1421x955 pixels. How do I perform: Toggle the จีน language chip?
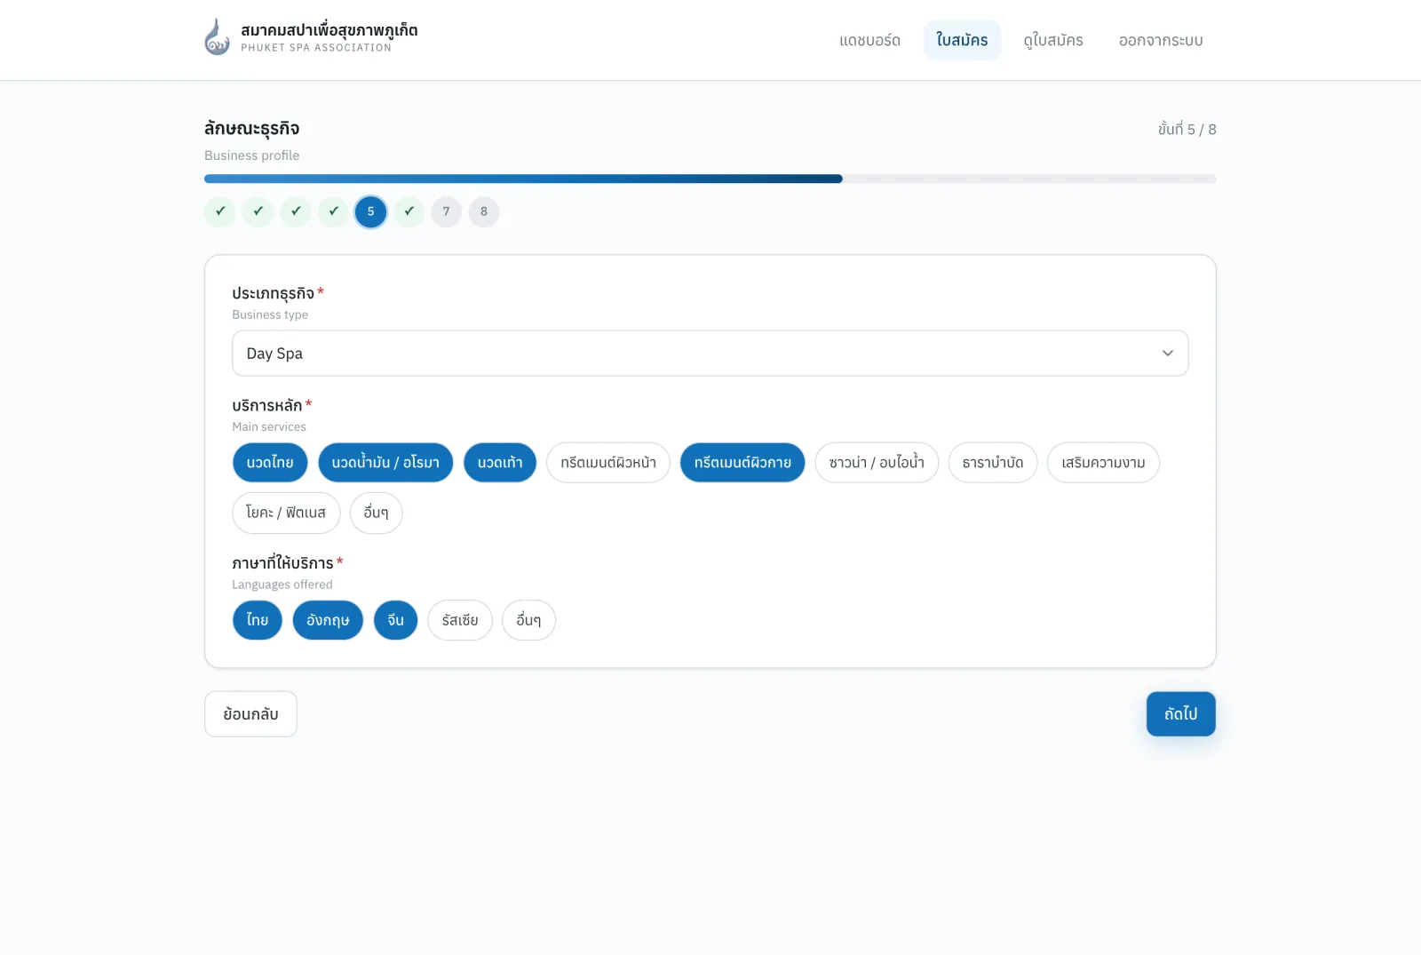[x=396, y=620]
